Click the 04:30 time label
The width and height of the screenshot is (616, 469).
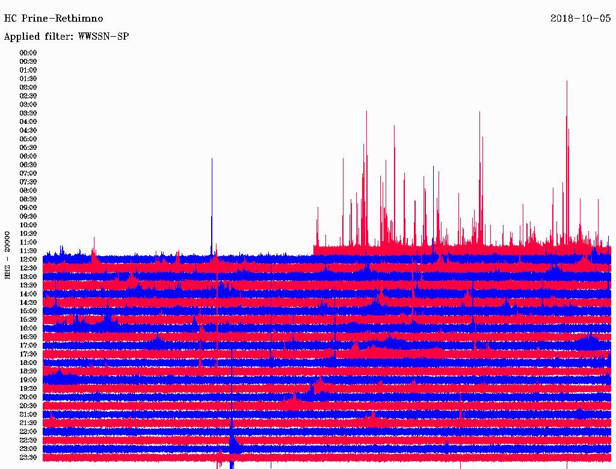click(x=28, y=130)
